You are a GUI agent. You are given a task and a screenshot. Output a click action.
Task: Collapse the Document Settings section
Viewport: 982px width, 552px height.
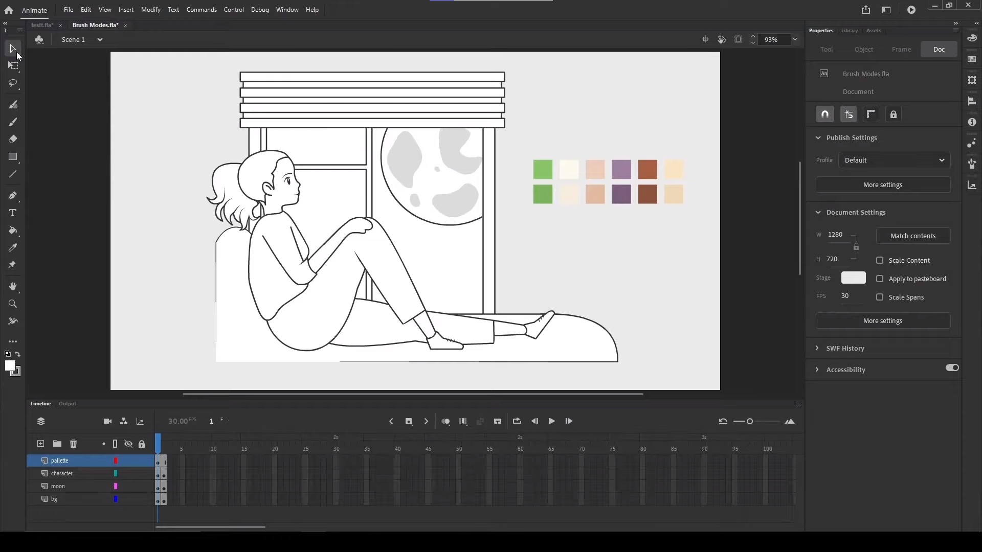point(818,212)
